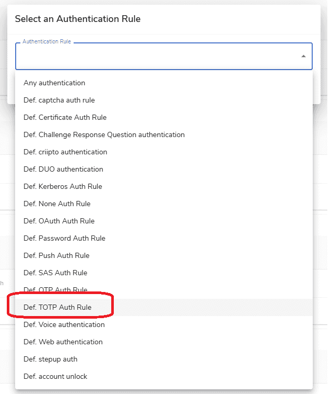The image size is (331, 394).
Task: Pick 'Def. Web authentication' from list
Action: [x=63, y=342]
